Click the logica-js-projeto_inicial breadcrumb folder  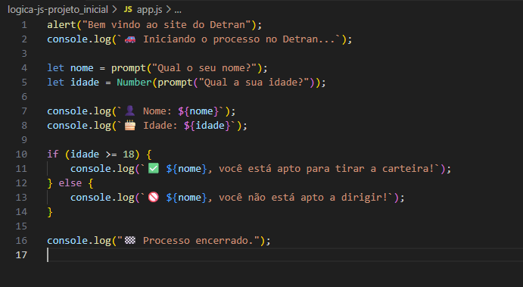click(x=58, y=10)
